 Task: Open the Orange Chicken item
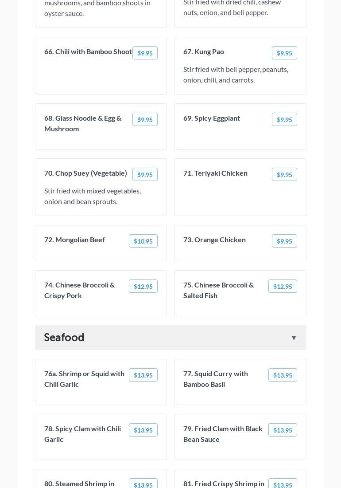click(214, 240)
